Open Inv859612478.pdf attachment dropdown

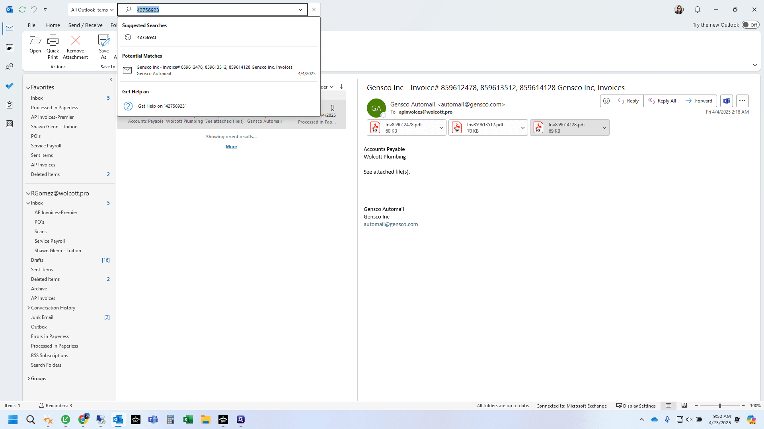click(x=441, y=128)
